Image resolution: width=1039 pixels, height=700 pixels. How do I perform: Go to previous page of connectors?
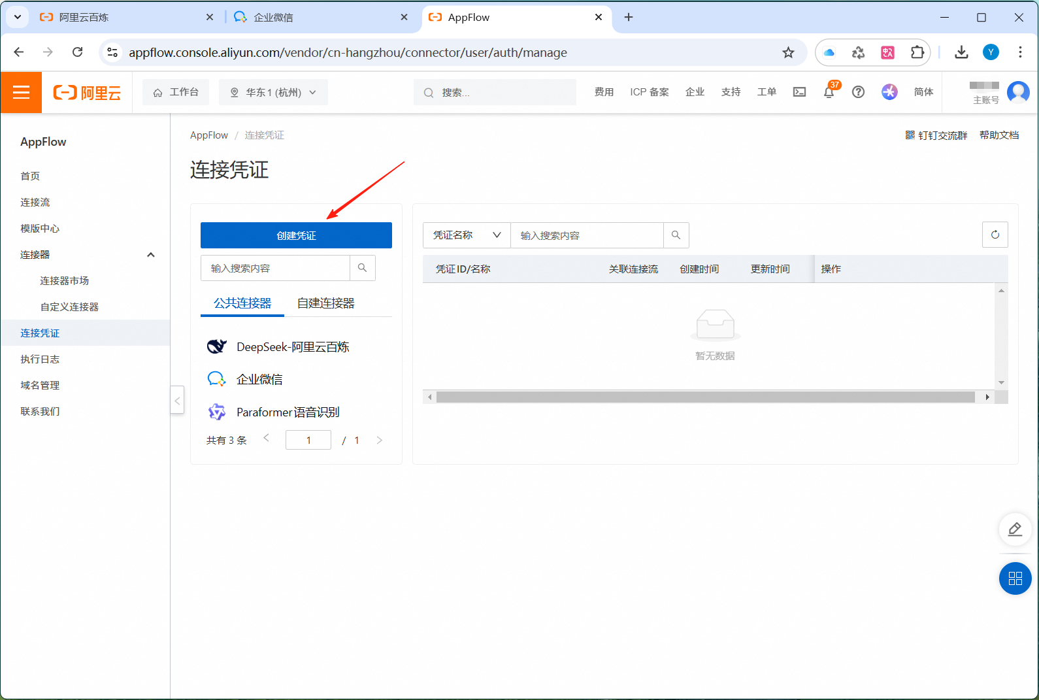point(266,438)
